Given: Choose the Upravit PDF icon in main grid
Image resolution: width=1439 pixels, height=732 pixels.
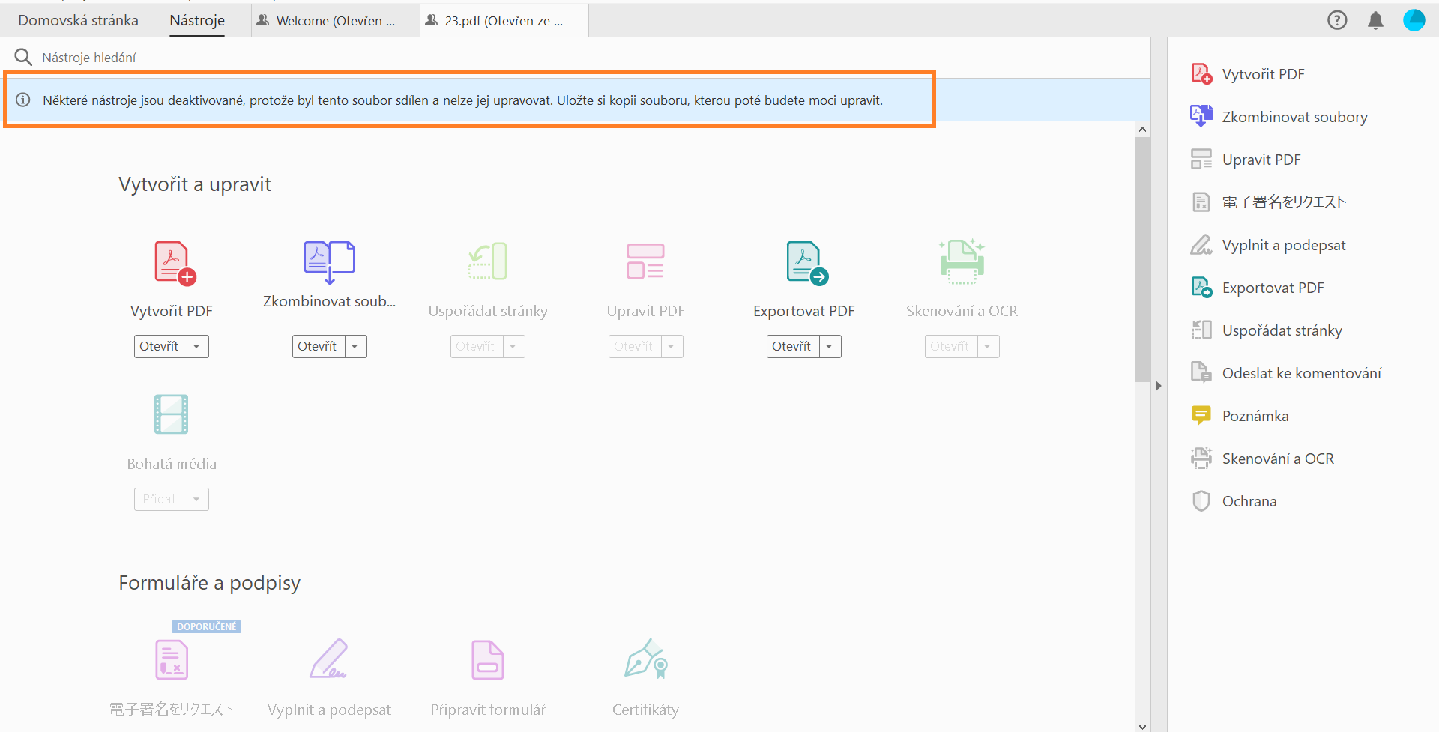Looking at the screenshot, I should [x=645, y=261].
